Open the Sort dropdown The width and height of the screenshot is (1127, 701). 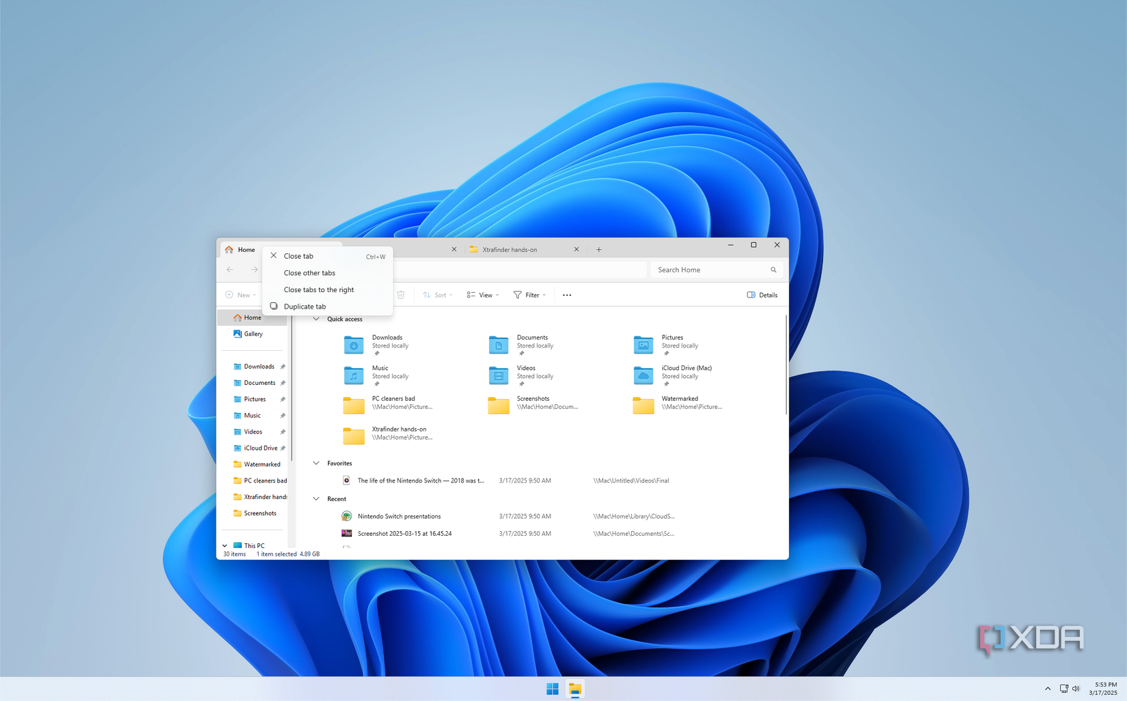click(x=438, y=295)
